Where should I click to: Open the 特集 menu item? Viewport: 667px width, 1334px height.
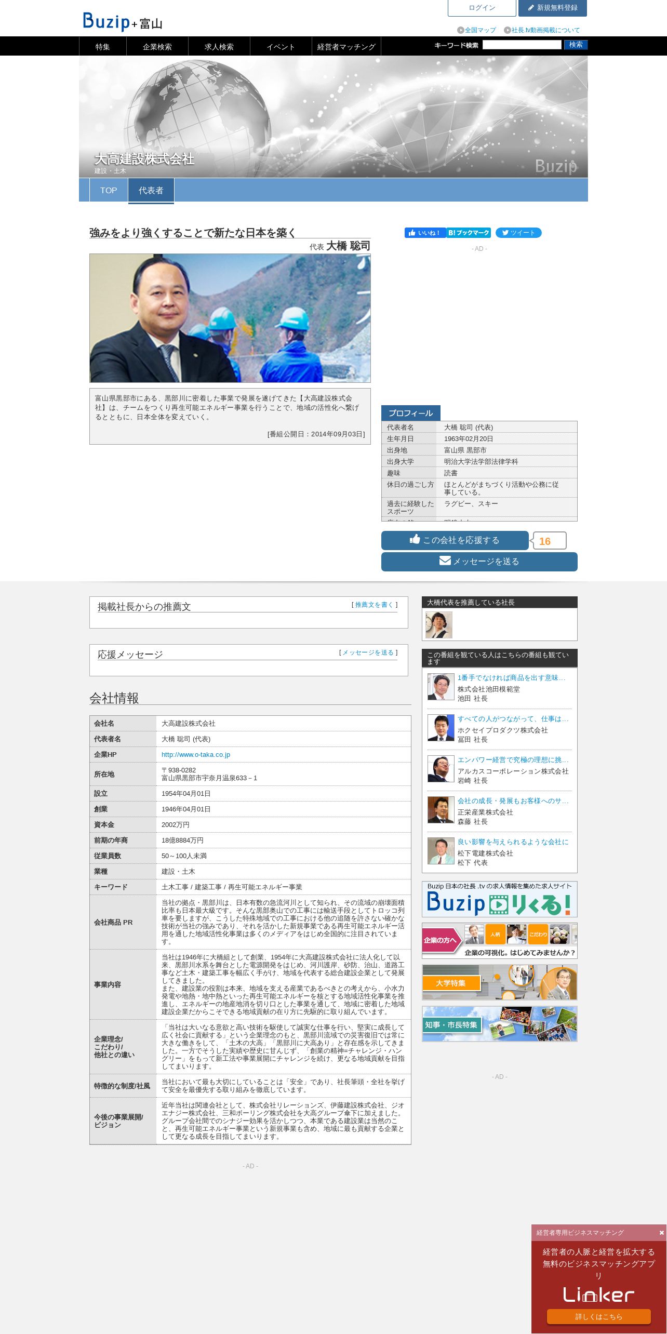tap(102, 46)
